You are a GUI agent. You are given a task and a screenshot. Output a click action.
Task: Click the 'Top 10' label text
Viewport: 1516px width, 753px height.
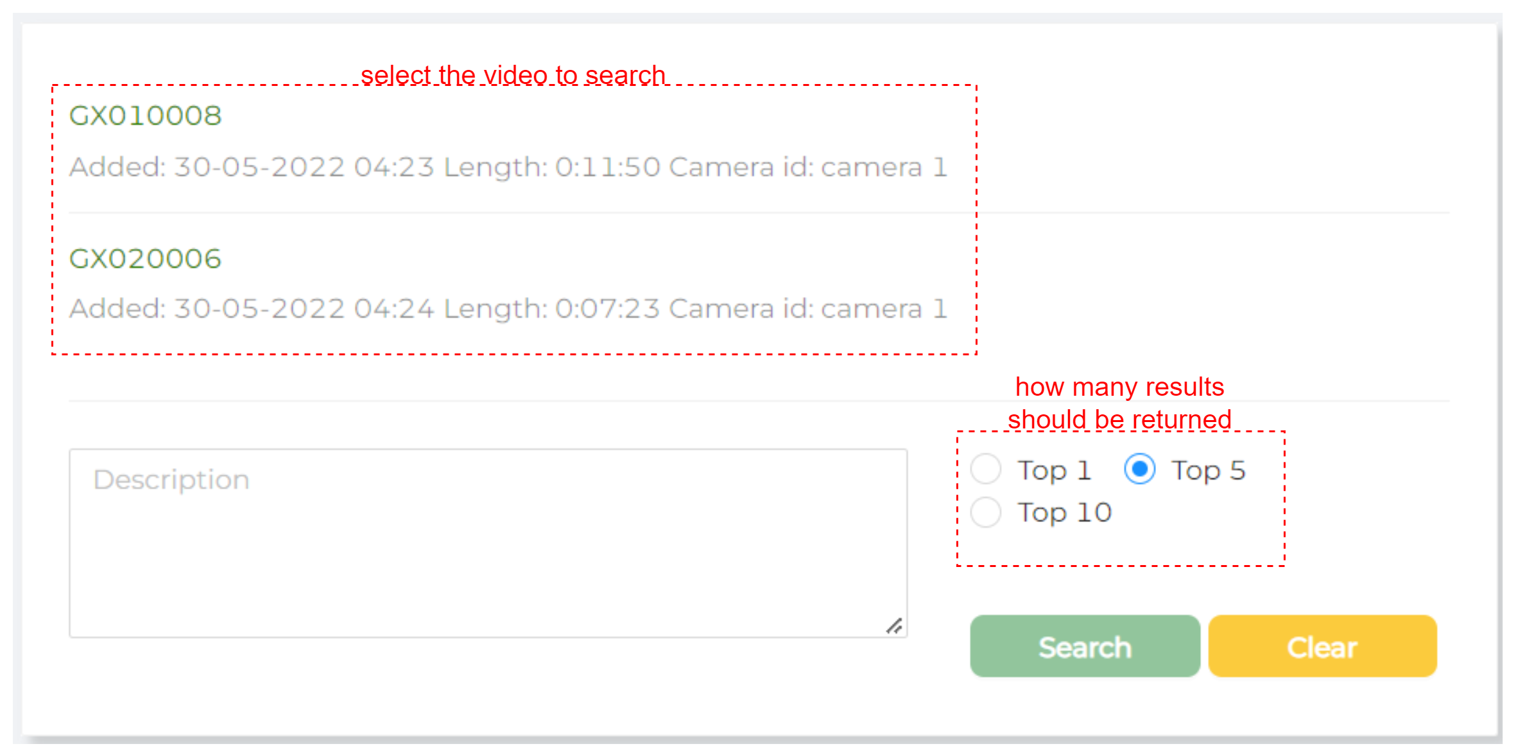pyautogui.click(x=1064, y=513)
